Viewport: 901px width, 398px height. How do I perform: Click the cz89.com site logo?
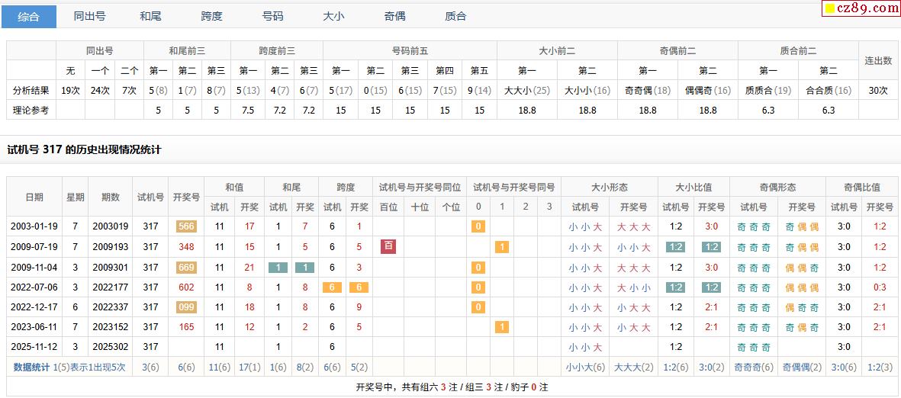pos(860,8)
